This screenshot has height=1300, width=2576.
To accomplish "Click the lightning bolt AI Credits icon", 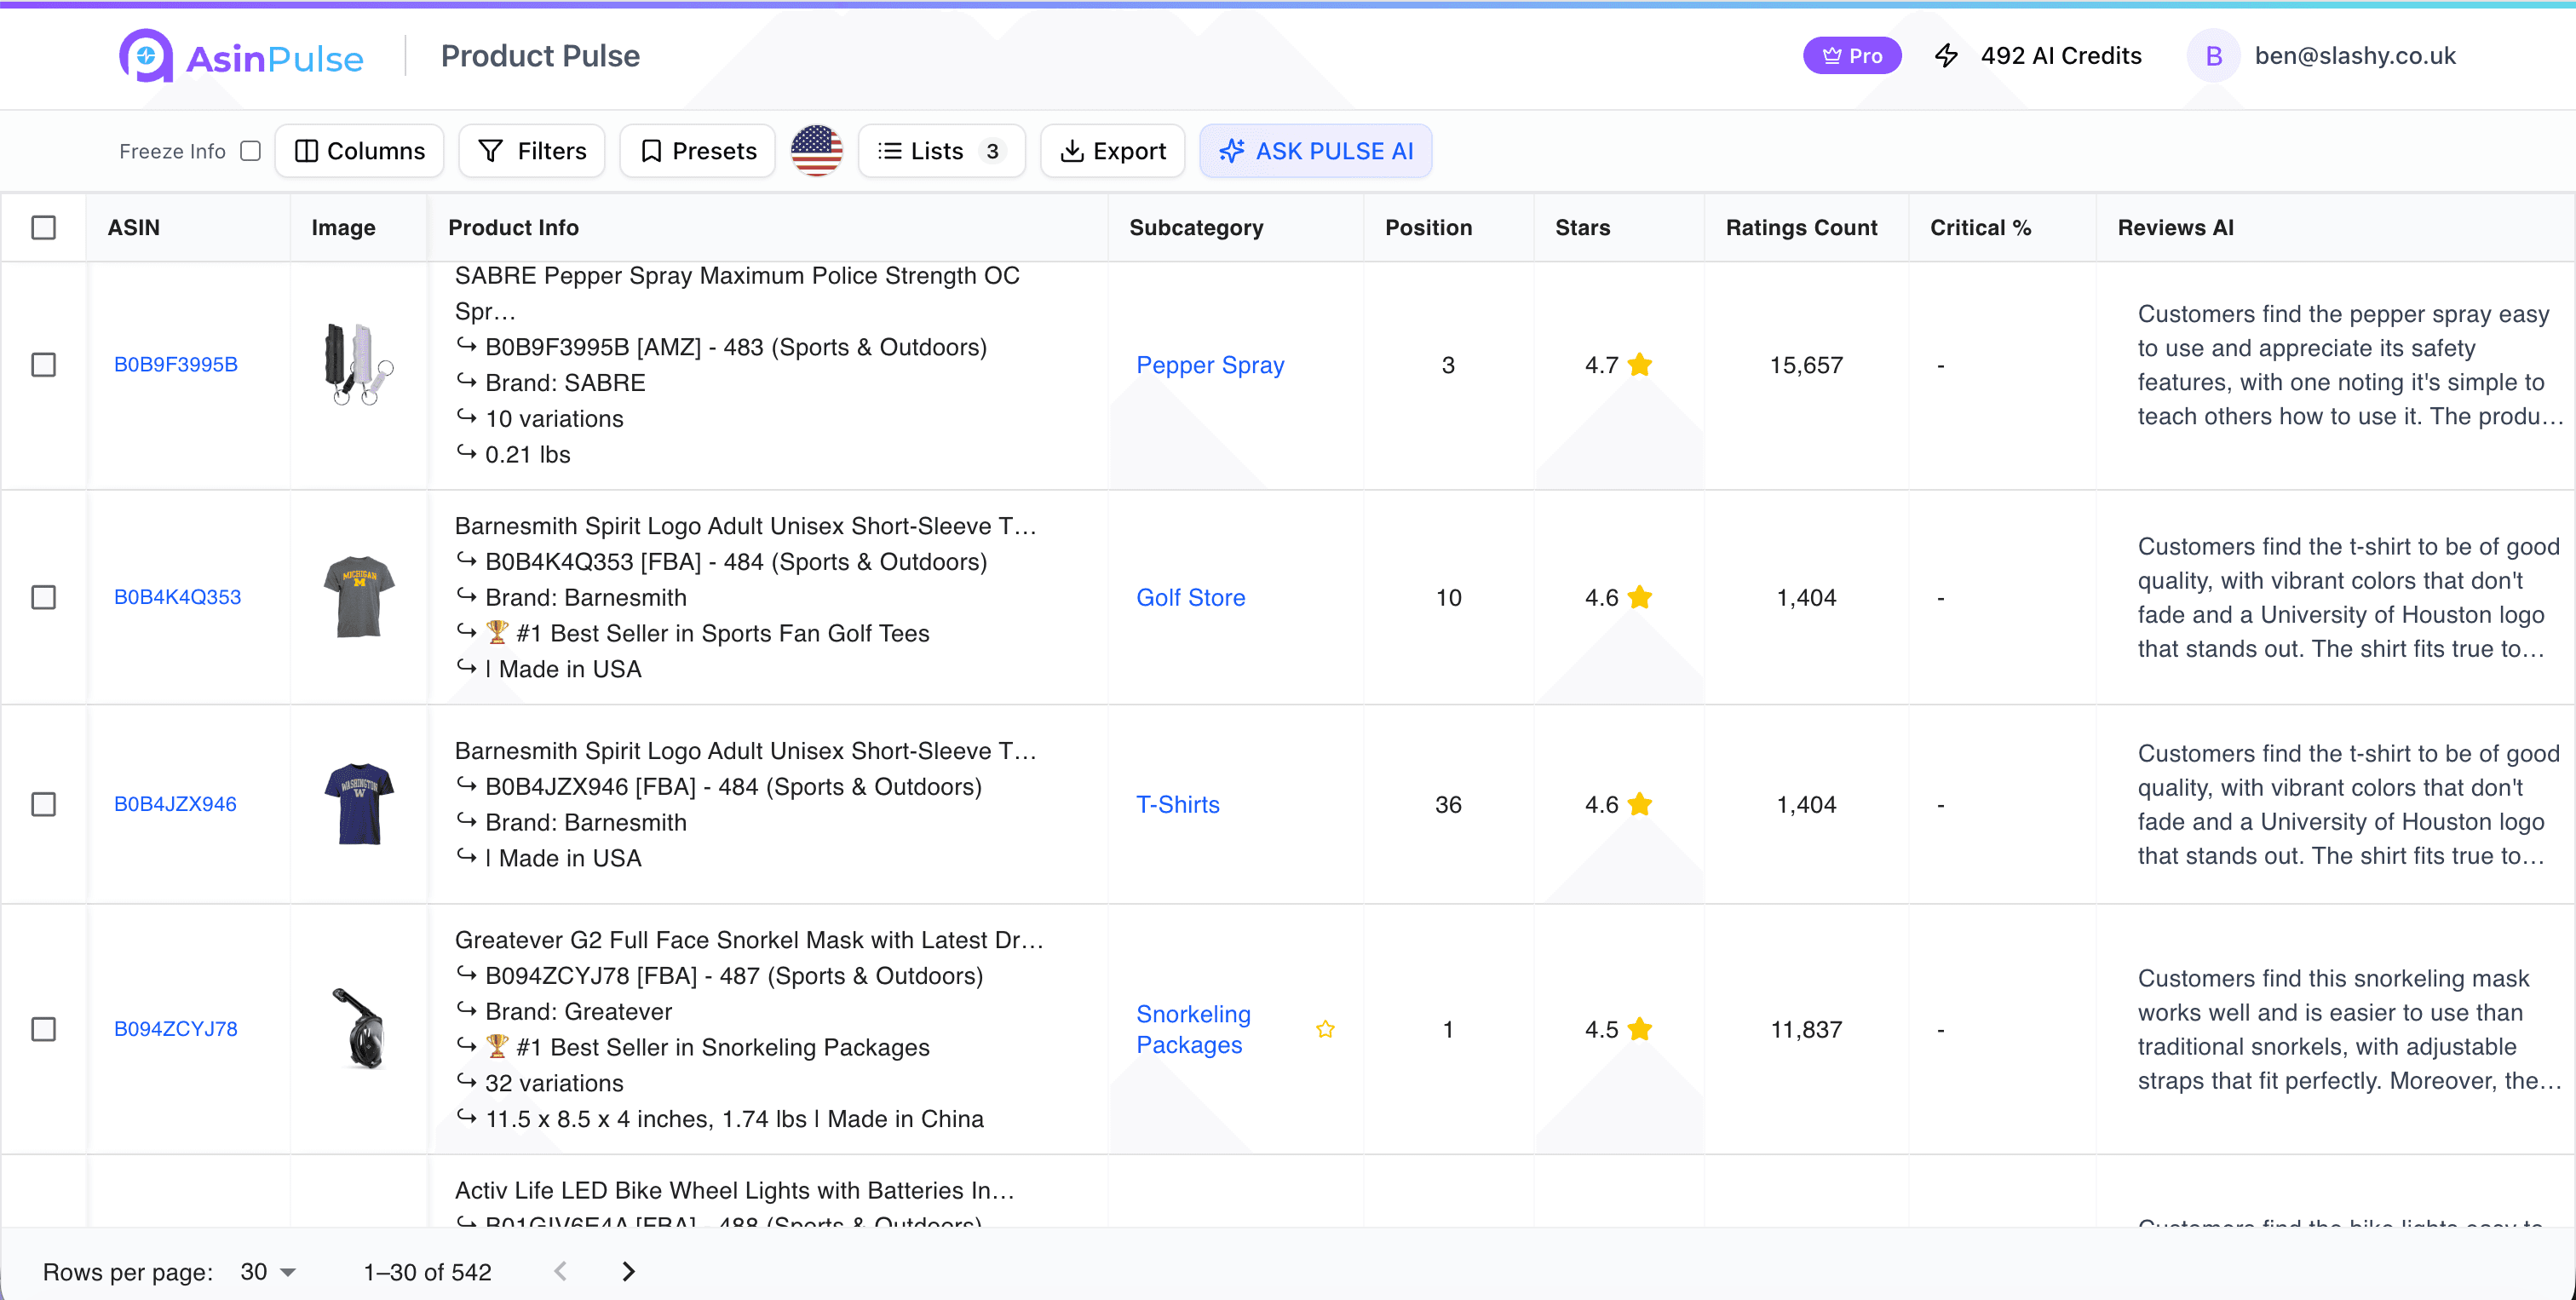I will click(x=1946, y=56).
